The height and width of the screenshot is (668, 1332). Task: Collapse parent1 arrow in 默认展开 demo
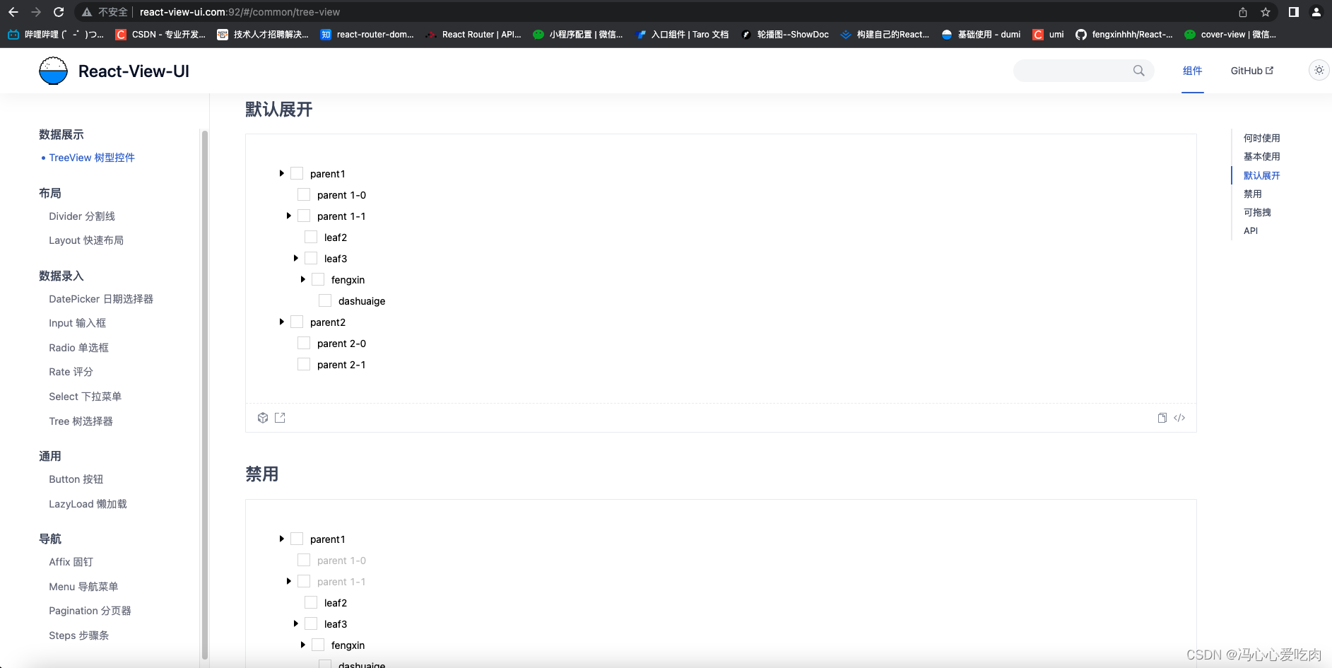pos(281,173)
